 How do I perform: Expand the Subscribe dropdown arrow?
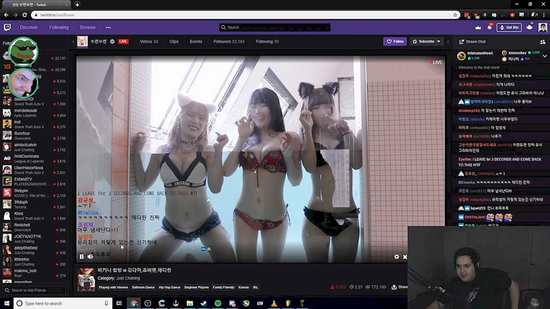pos(438,41)
